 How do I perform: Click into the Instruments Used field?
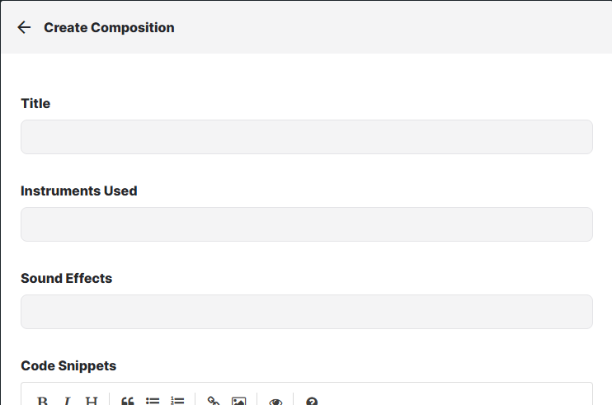point(306,224)
